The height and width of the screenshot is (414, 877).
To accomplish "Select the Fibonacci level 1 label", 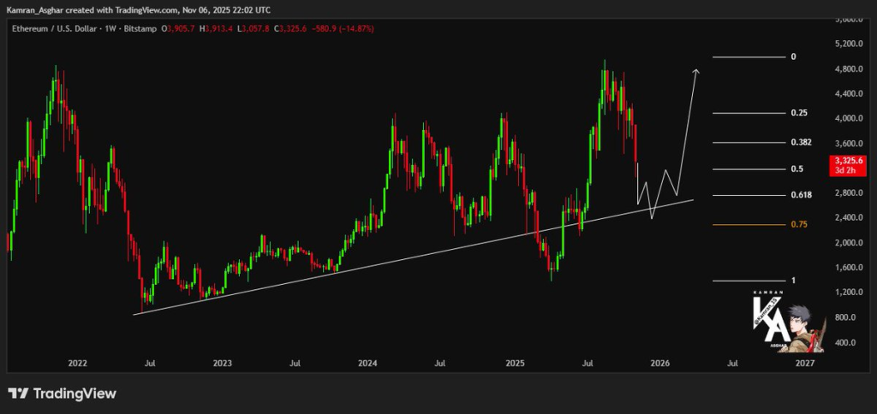I will (793, 281).
